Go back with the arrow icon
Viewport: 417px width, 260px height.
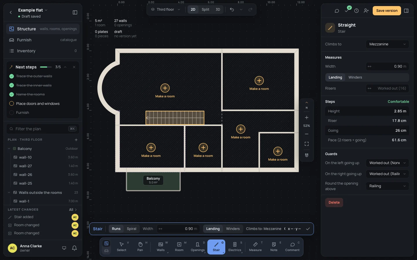11,12
